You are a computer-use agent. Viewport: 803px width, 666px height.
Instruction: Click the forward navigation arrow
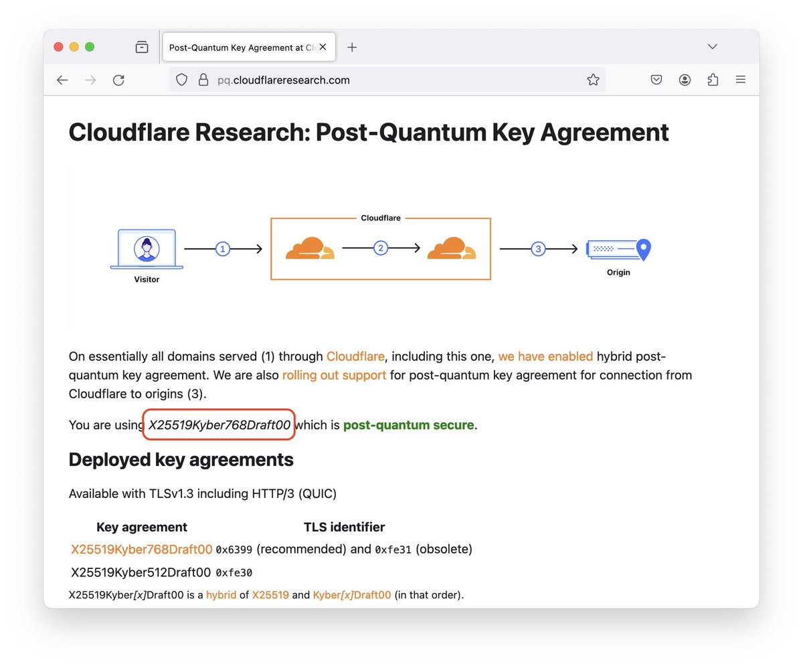click(90, 80)
